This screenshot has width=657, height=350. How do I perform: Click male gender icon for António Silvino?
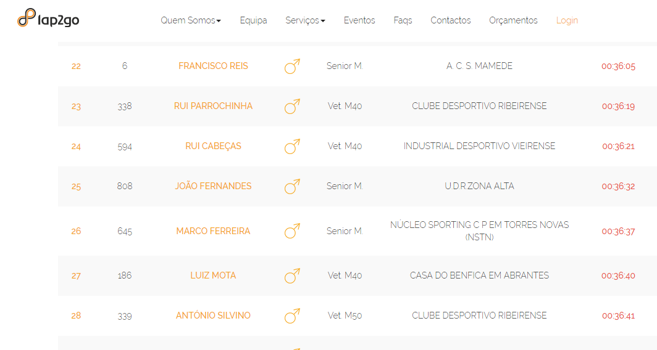(292, 315)
